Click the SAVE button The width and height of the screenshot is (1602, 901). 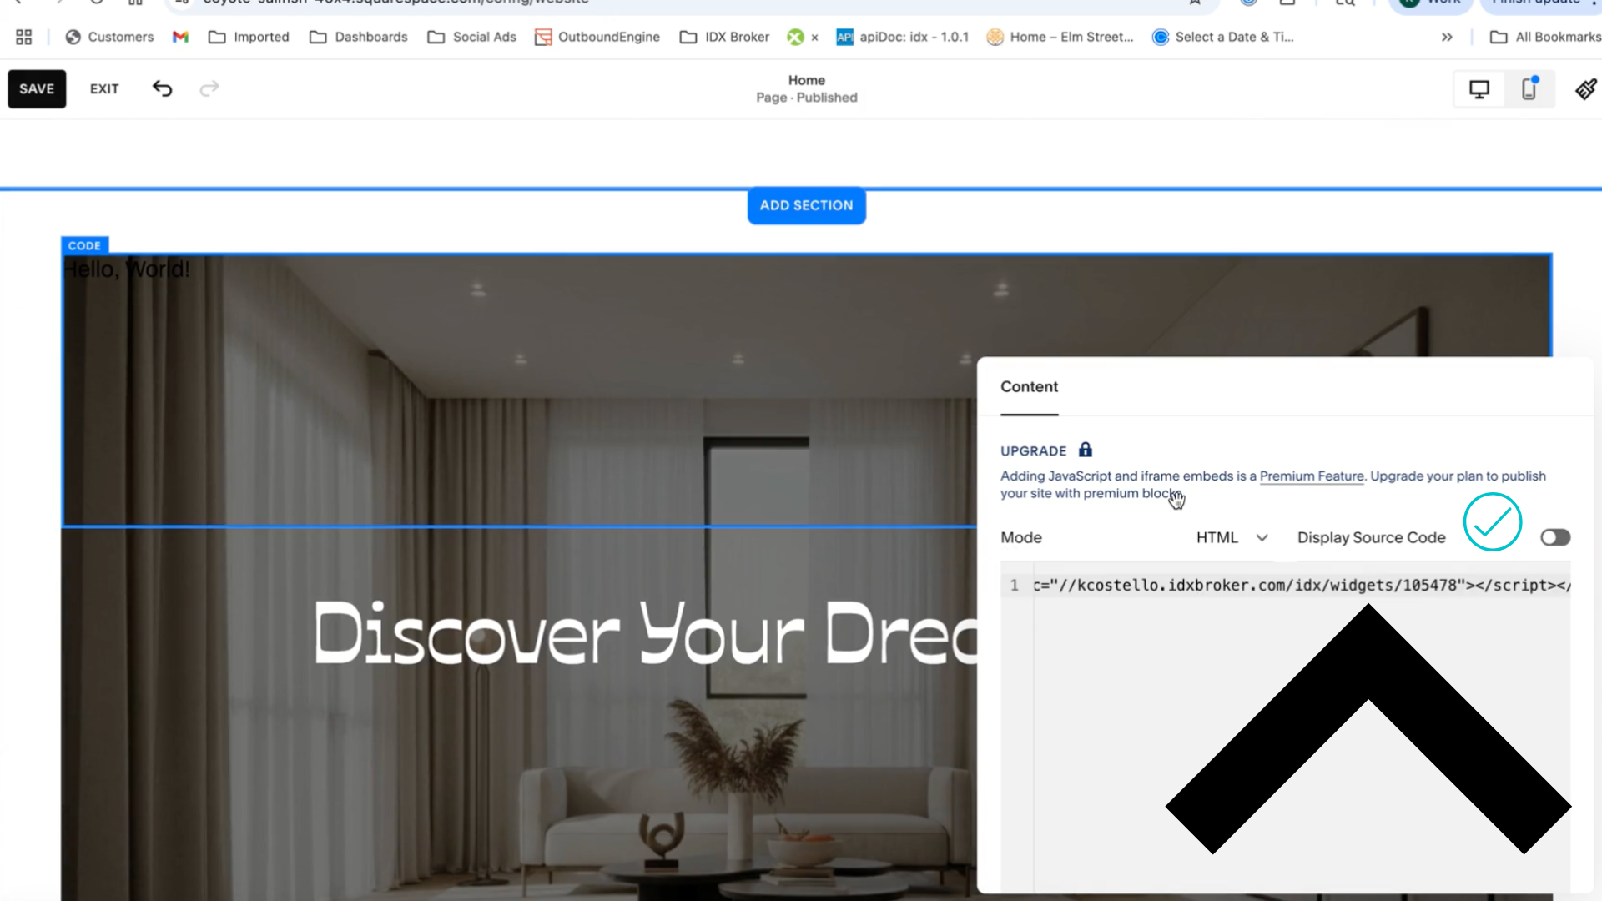[37, 88]
